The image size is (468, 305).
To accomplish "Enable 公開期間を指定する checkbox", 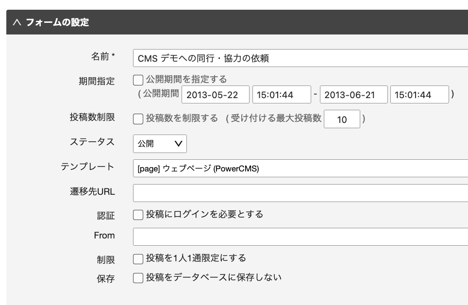I will [x=138, y=80].
